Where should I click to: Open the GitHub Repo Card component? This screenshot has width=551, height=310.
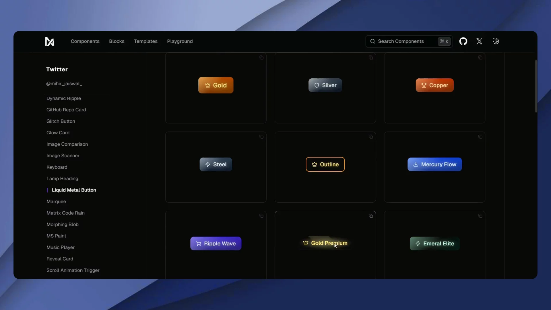(x=66, y=110)
